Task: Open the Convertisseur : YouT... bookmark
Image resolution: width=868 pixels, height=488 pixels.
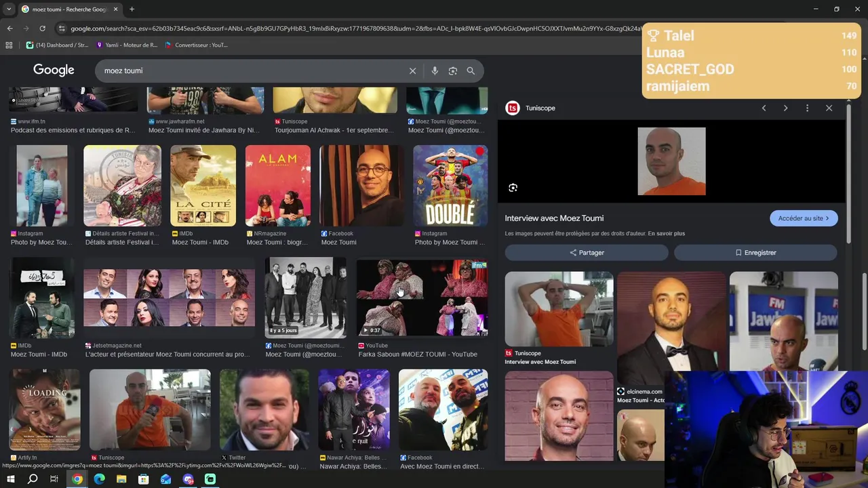Action: [197, 45]
